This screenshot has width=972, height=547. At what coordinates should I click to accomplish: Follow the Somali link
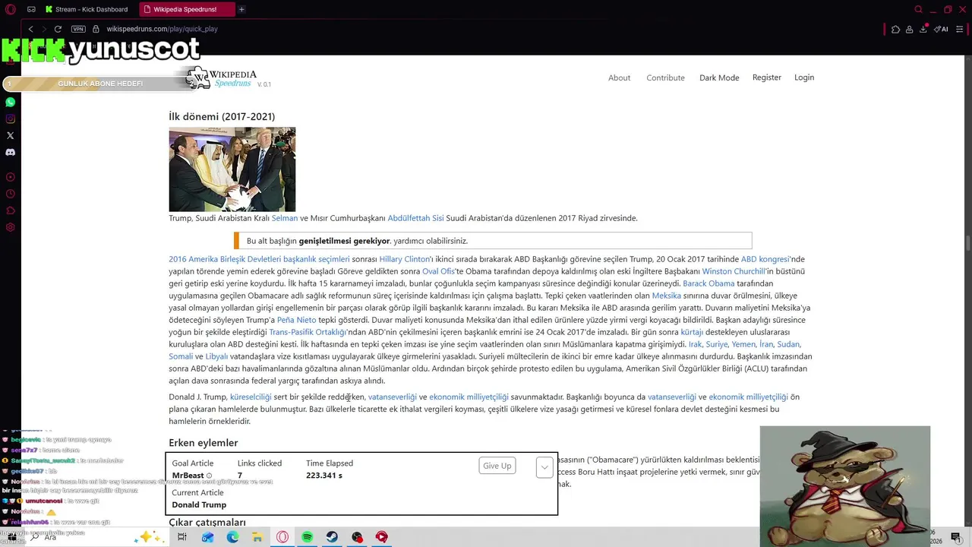(x=181, y=356)
